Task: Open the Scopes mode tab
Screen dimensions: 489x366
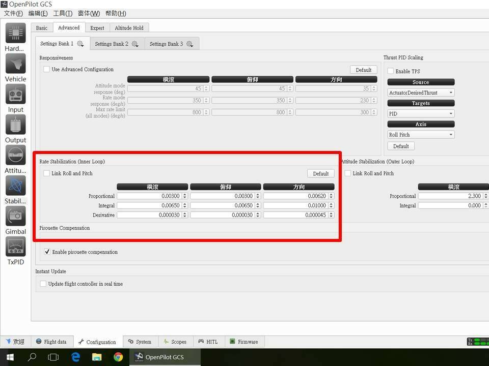Action: (175, 342)
